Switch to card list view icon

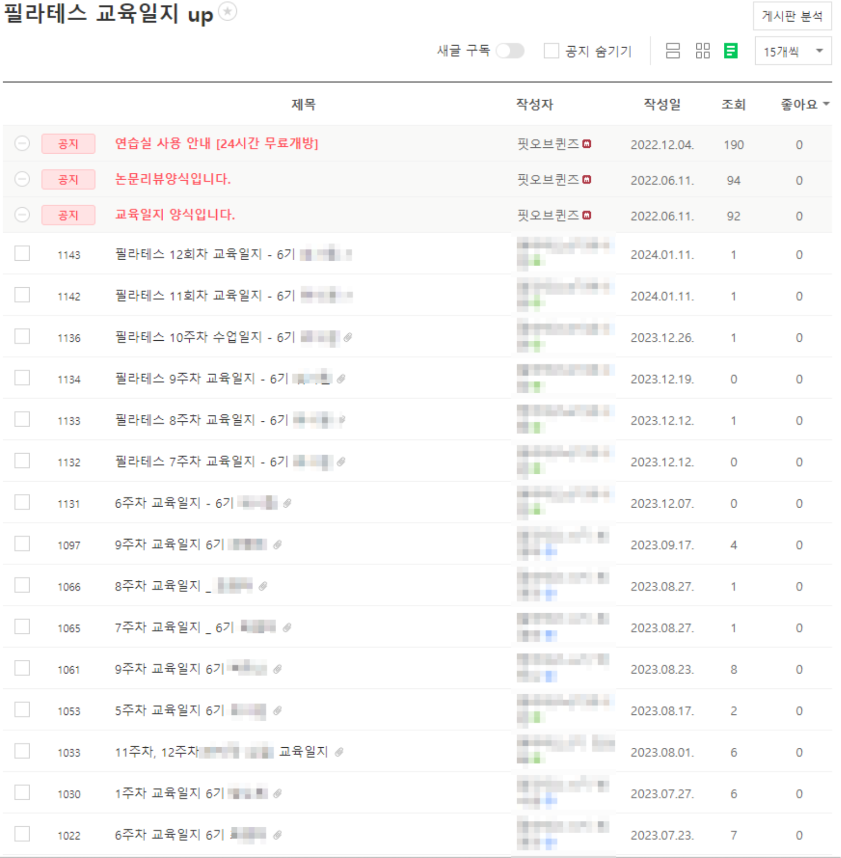coord(672,51)
